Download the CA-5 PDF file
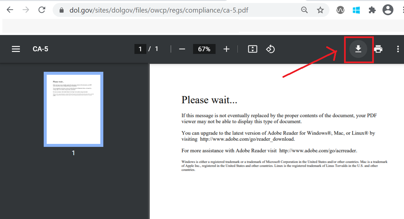This screenshot has height=219, width=404. [359, 49]
